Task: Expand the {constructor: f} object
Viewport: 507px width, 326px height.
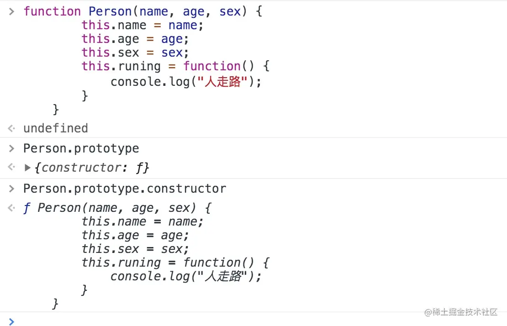Action: [28, 168]
